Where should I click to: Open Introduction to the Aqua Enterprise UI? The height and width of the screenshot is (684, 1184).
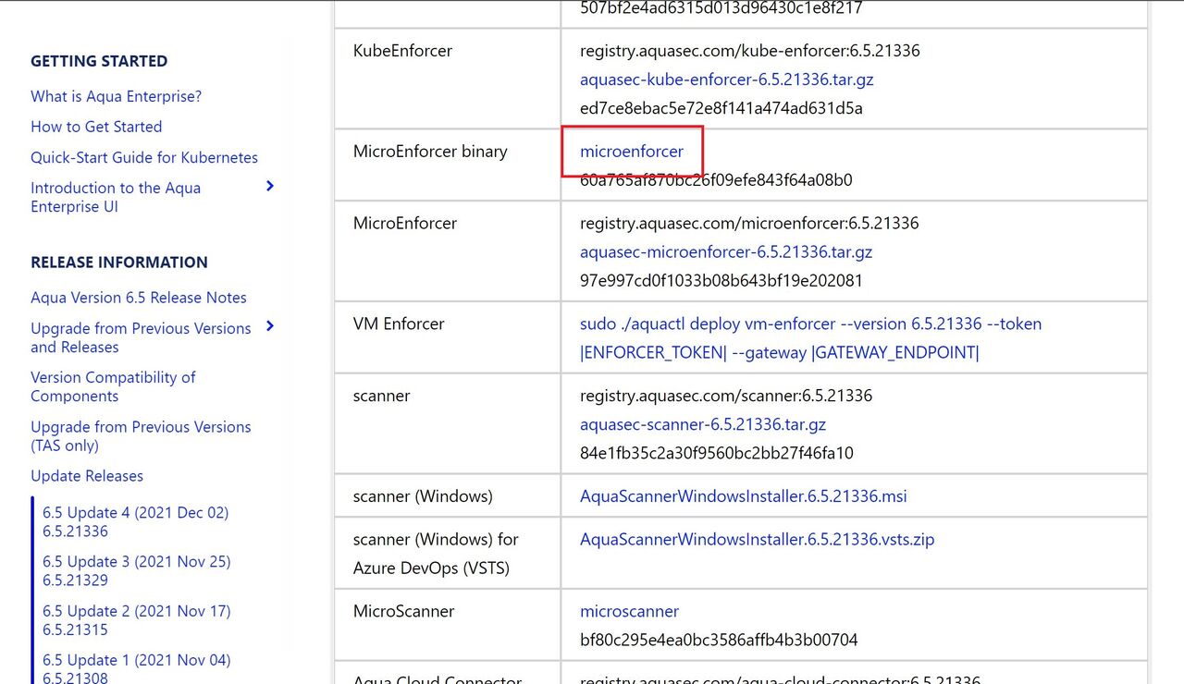116,197
